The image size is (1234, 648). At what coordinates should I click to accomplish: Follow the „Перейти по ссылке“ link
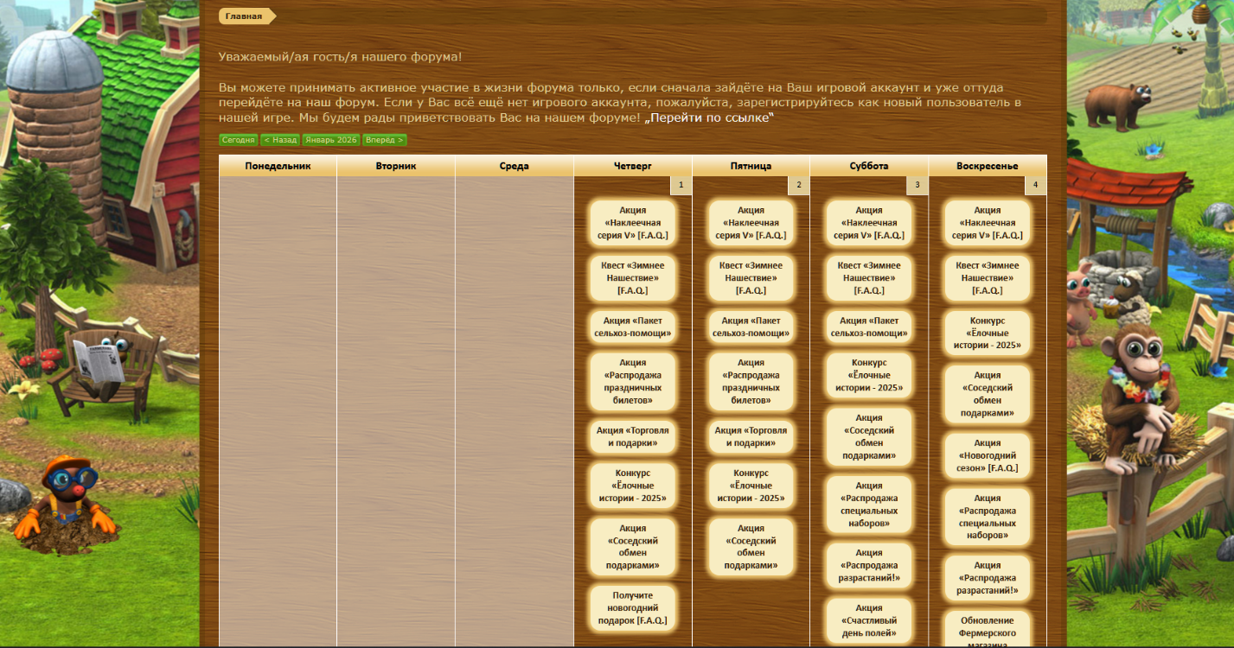(709, 118)
